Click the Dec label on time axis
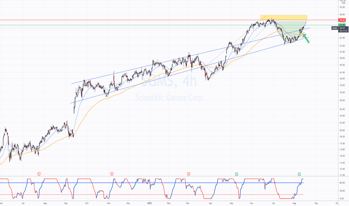 point(128,203)
